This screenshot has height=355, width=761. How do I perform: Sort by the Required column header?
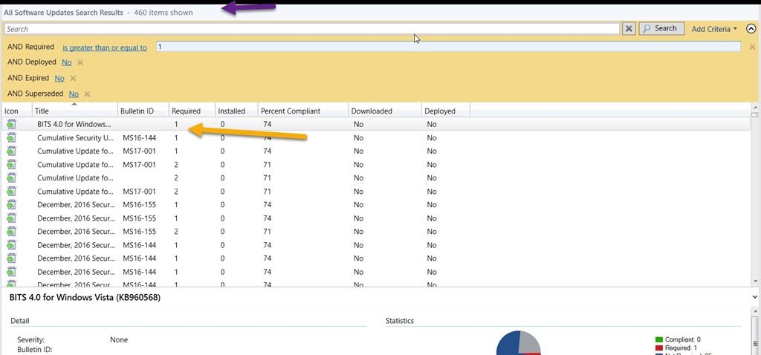192,111
